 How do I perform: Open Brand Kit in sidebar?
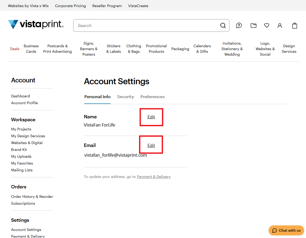(19, 150)
